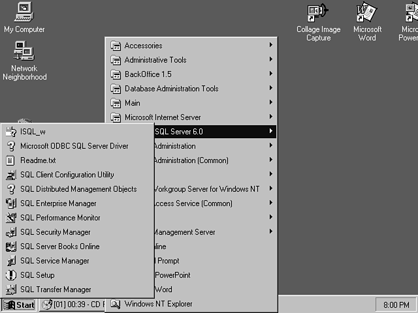Open Microsoft Internet Server folder
Screen dimensions: 418x313
click(162, 117)
